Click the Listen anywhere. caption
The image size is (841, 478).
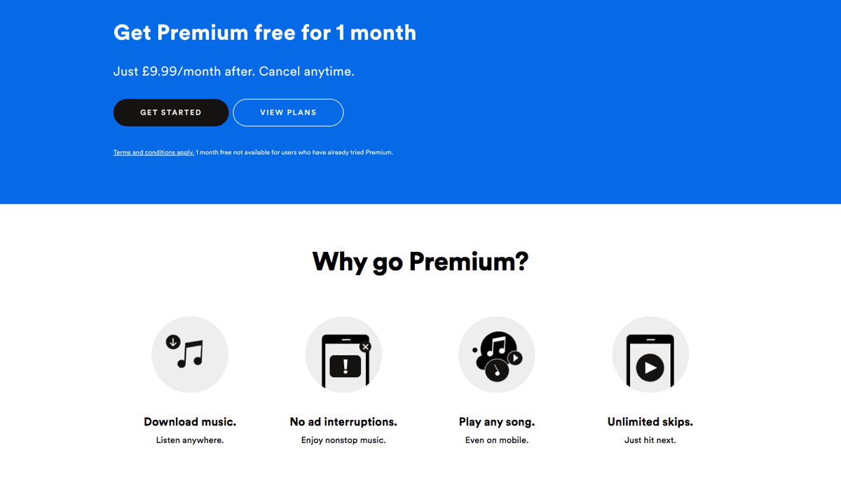click(x=190, y=440)
